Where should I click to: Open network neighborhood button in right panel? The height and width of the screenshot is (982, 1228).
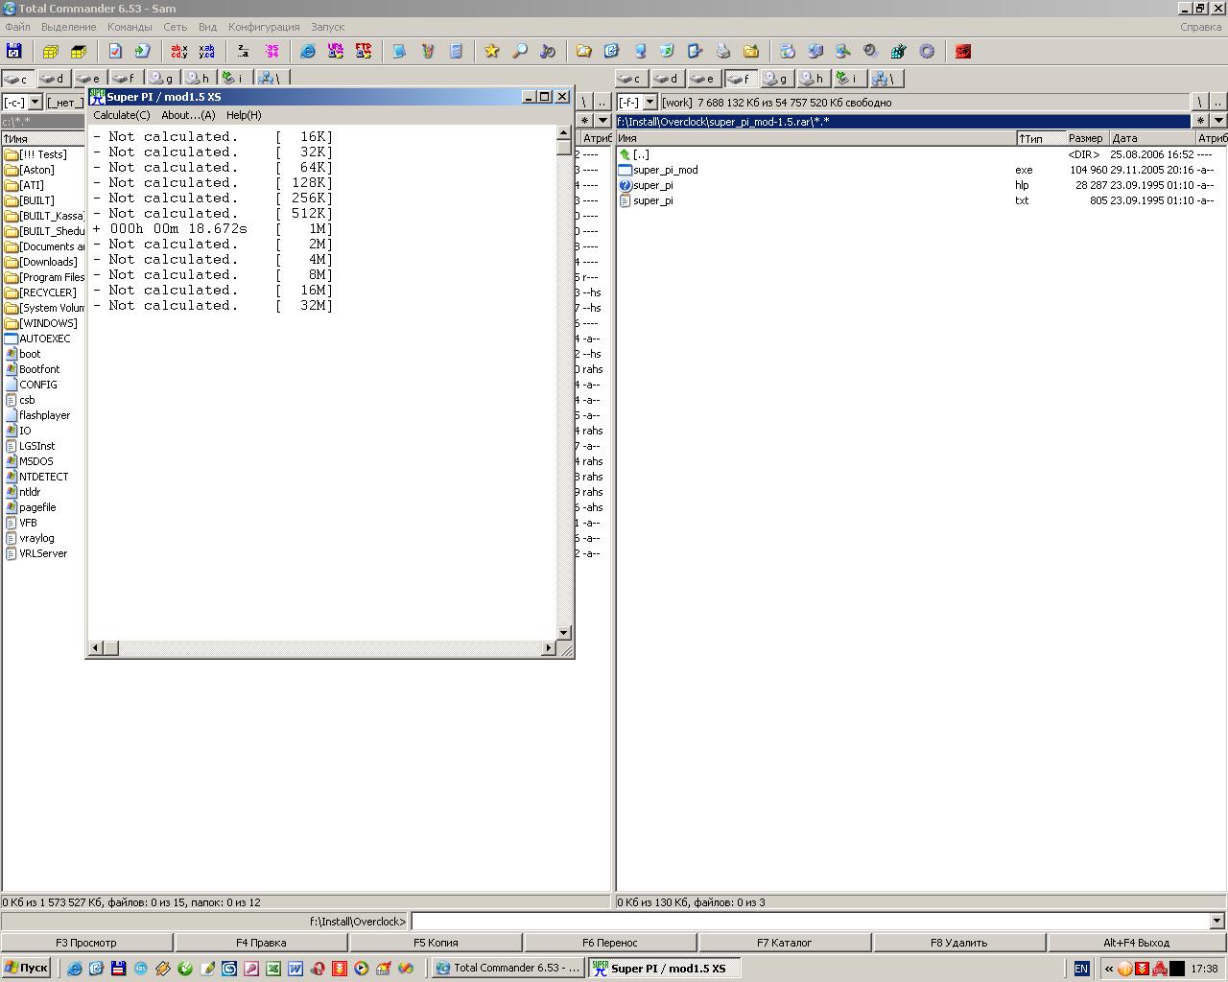886,79
